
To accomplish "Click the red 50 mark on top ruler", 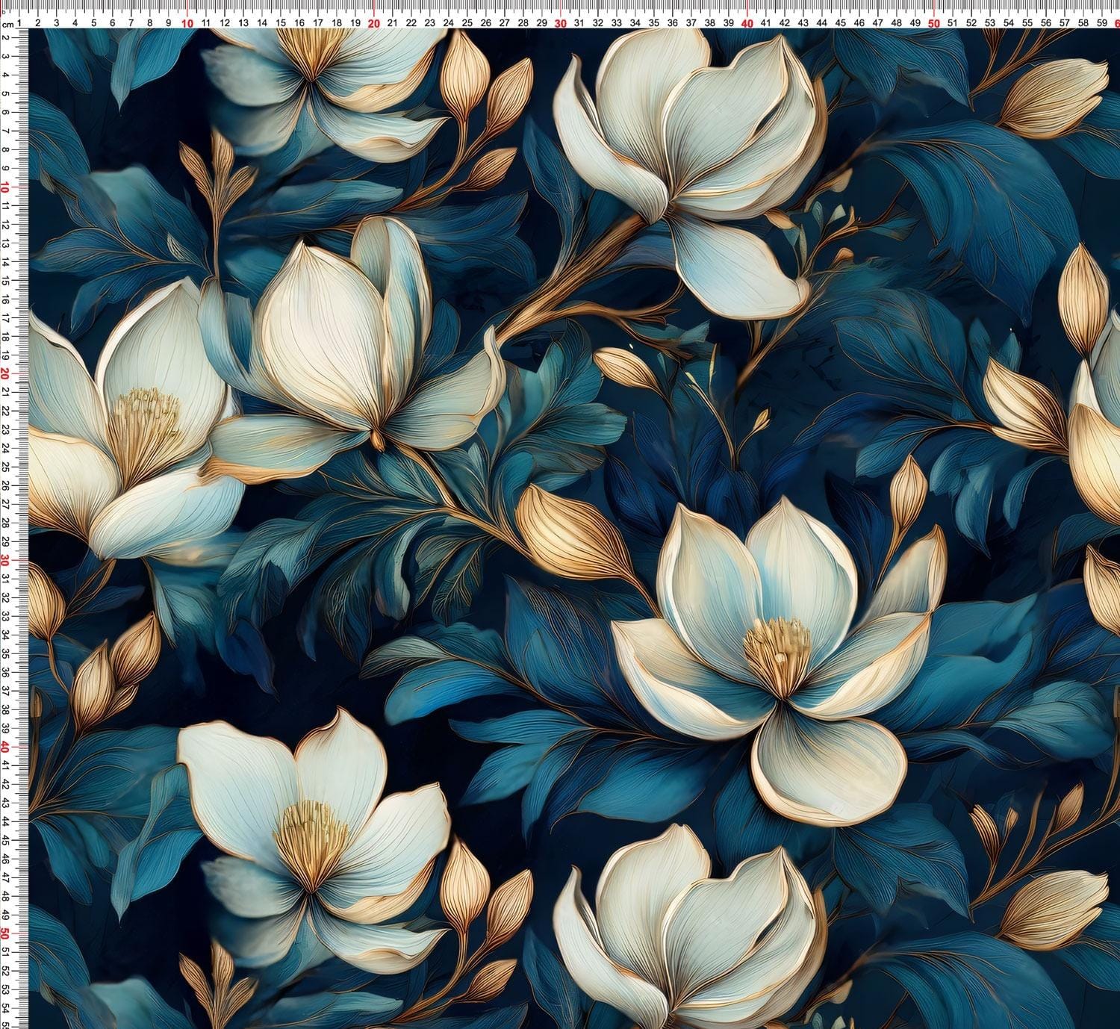I will pyautogui.click(x=934, y=23).
